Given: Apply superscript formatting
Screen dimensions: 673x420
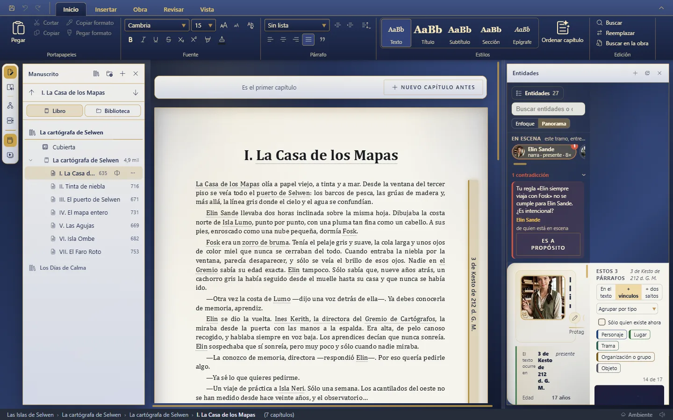Looking at the screenshot, I should pyautogui.click(x=193, y=40).
